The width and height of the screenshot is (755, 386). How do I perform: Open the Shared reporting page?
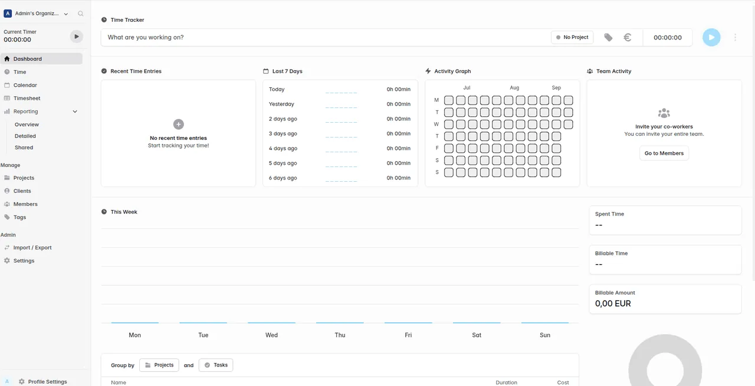(x=24, y=148)
